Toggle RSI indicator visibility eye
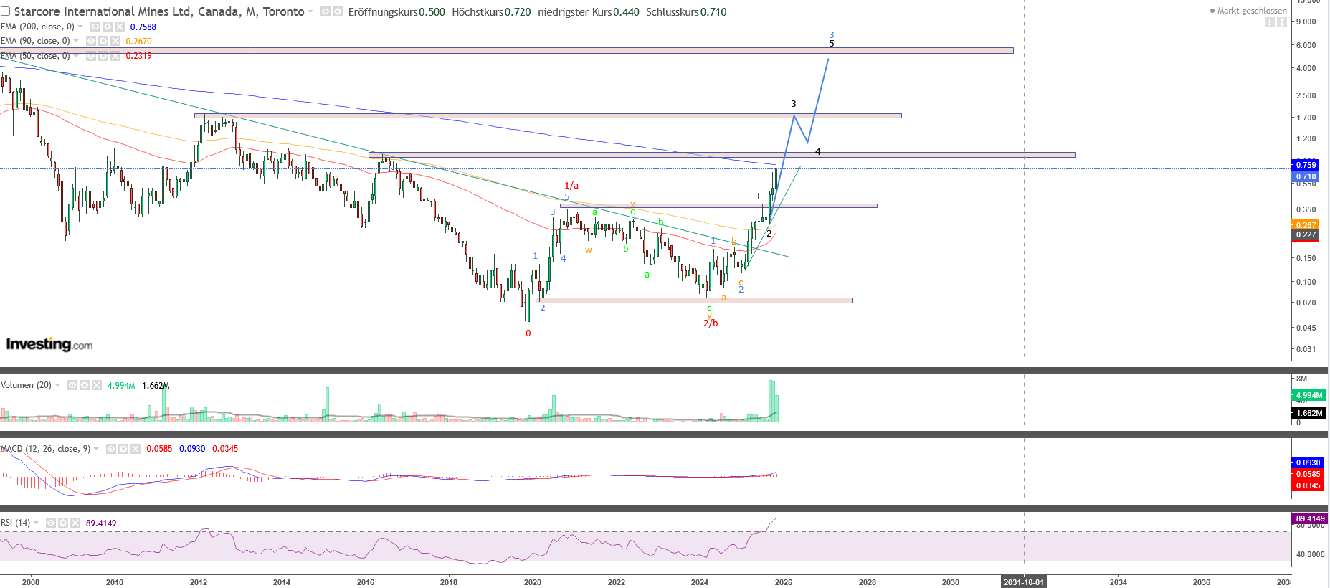1330x588 pixels. coord(51,523)
